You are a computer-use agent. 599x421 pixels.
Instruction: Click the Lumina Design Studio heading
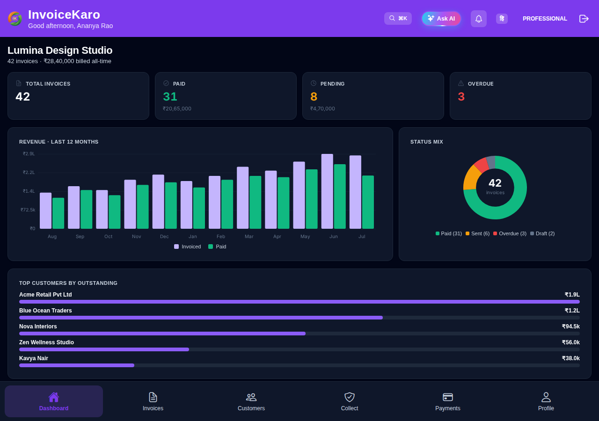pyautogui.click(x=60, y=51)
